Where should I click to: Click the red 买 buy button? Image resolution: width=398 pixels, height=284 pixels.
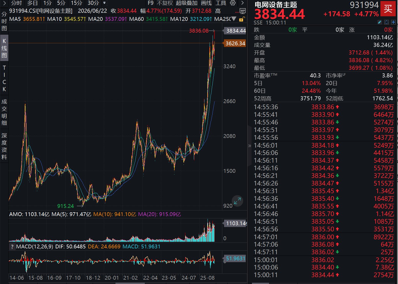pos(388,9)
